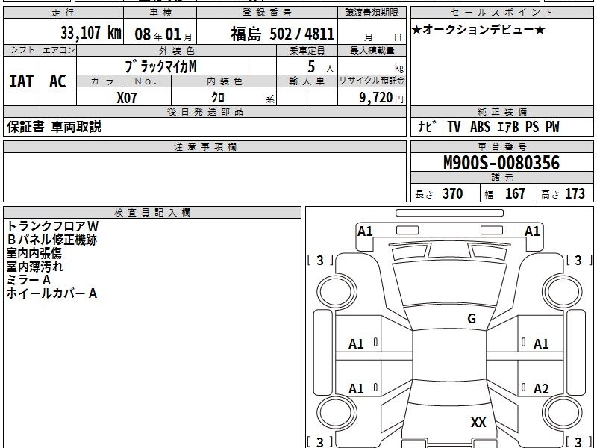Click the ナビ TV ABS equipment list
Image resolution: width=597 pixels, height=448 pixels.
point(489,127)
